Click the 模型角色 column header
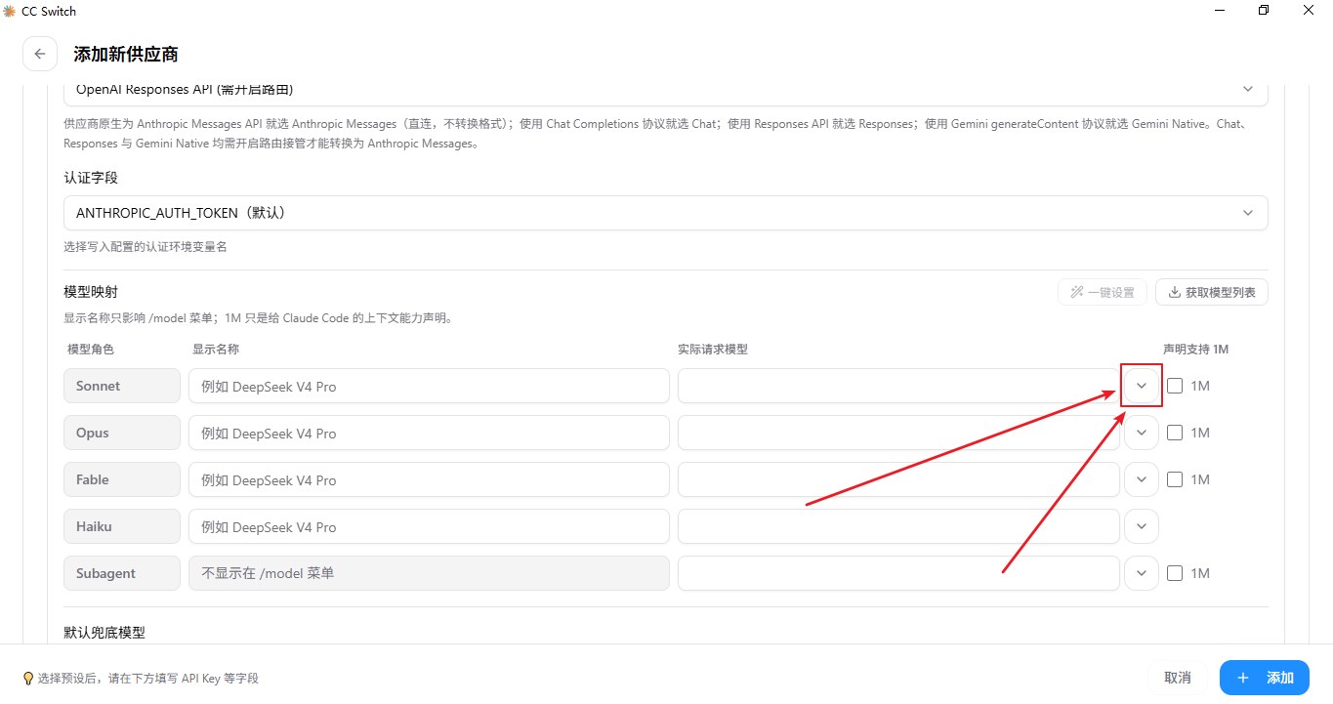 click(91, 349)
